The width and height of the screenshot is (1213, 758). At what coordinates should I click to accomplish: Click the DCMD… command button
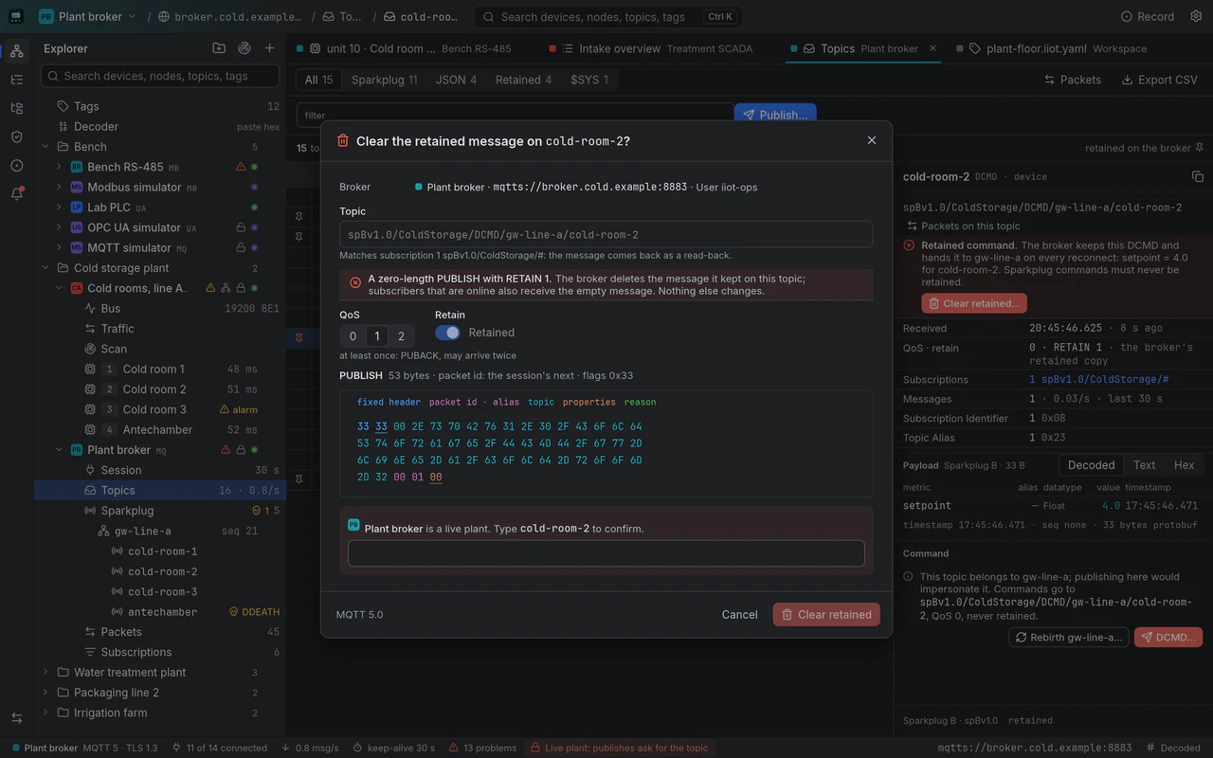[x=1168, y=638]
